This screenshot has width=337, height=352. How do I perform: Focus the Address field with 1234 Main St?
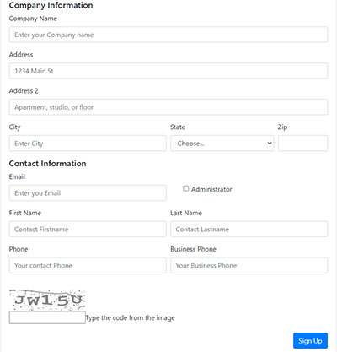click(168, 71)
